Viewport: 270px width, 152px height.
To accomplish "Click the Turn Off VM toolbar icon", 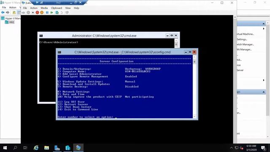I will coord(33,13).
